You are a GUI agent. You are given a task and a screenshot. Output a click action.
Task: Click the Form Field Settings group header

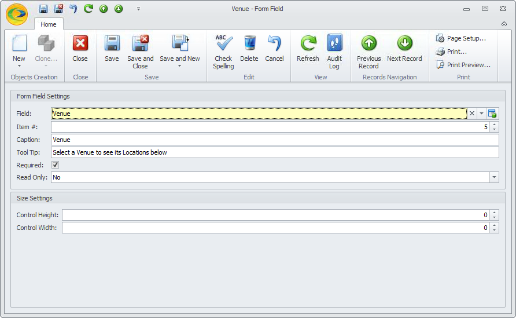pos(257,96)
